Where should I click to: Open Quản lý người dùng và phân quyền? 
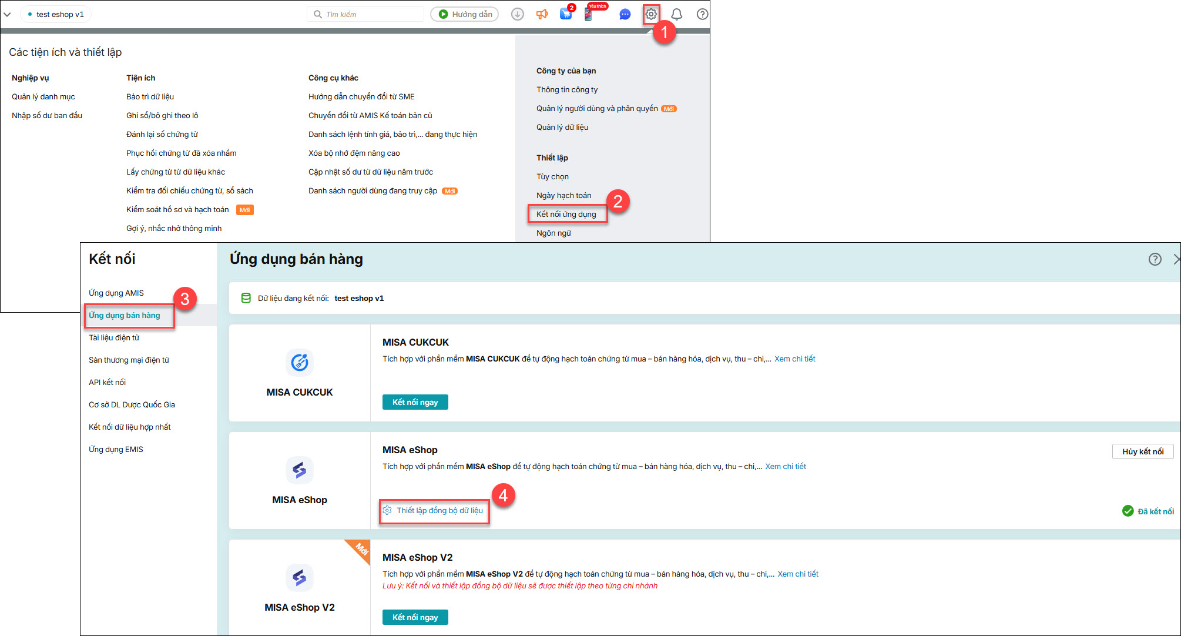[596, 108]
